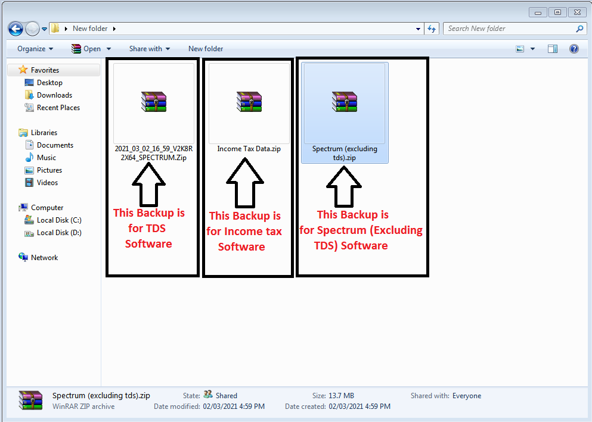Open the Pictures library

(x=49, y=170)
